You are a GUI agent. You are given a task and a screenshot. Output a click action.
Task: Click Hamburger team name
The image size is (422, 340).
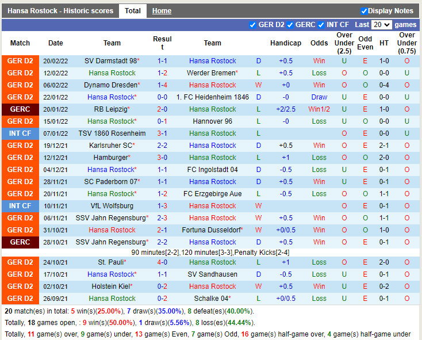tap(110, 158)
